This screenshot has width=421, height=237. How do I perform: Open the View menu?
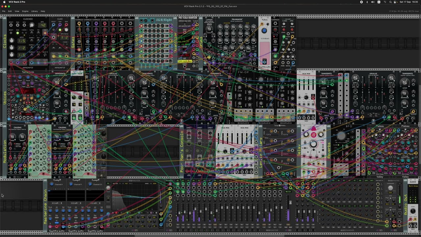click(x=17, y=11)
